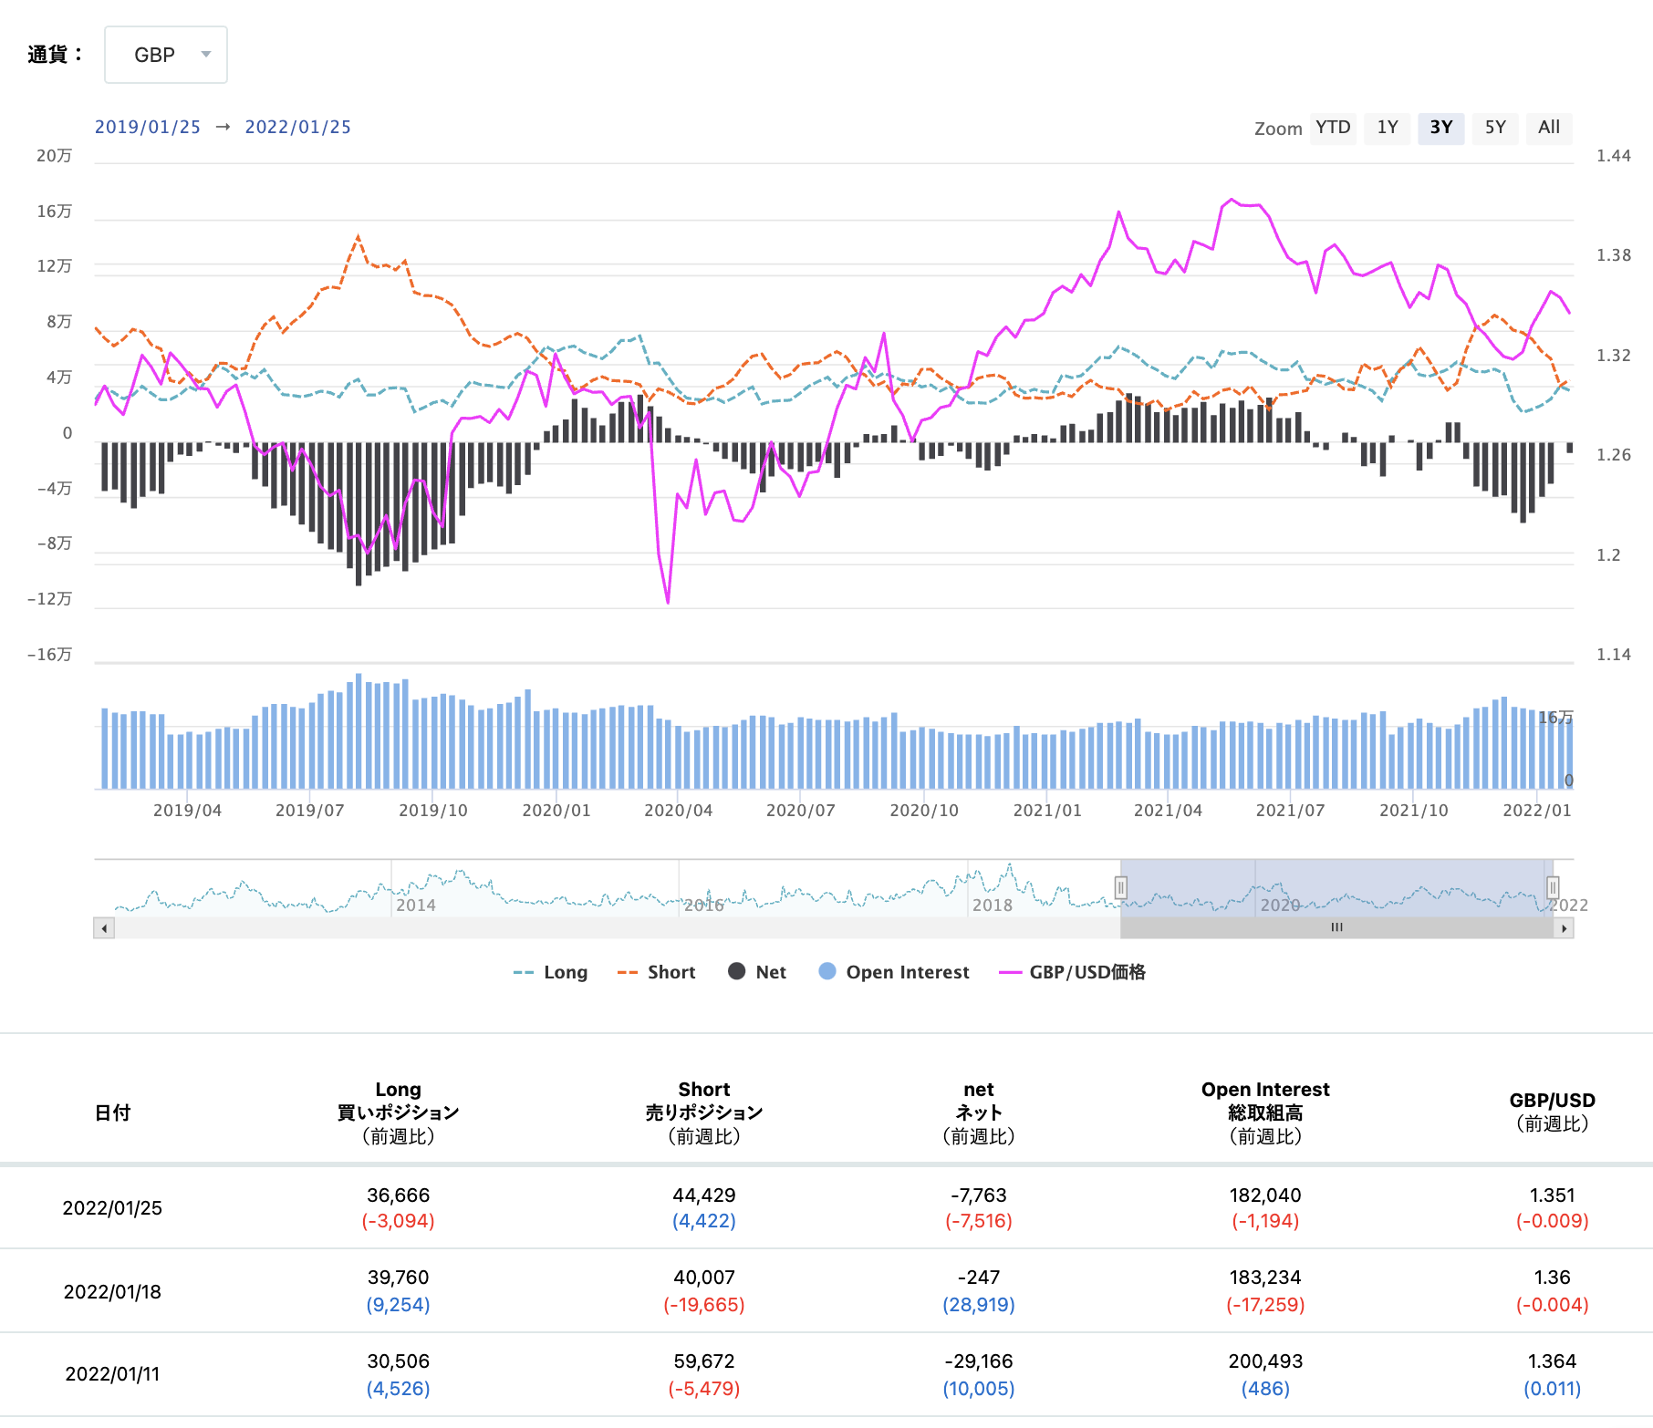Select the All zoom range
The image size is (1653, 1428).
pyautogui.click(x=1548, y=128)
